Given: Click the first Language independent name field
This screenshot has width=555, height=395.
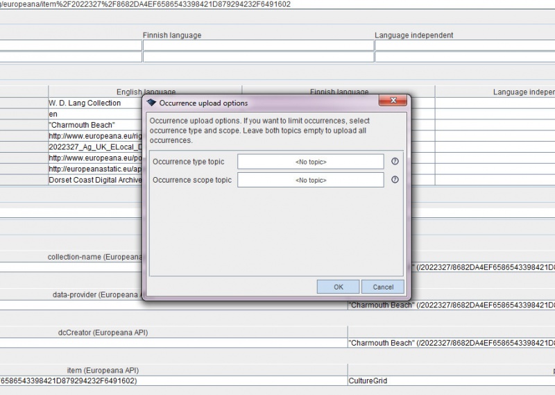Looking at the screenshot, I should (464, 46).
